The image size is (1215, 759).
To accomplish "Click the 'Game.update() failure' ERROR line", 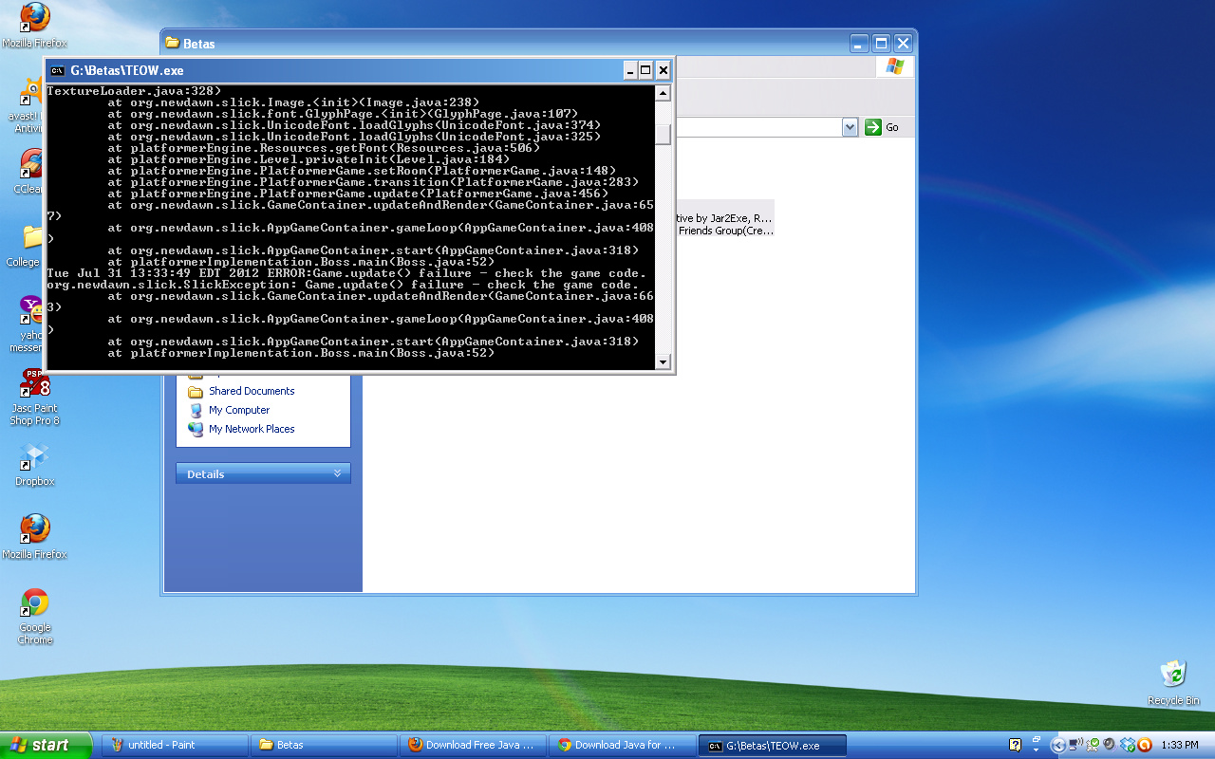I will [x=346, y=273].
